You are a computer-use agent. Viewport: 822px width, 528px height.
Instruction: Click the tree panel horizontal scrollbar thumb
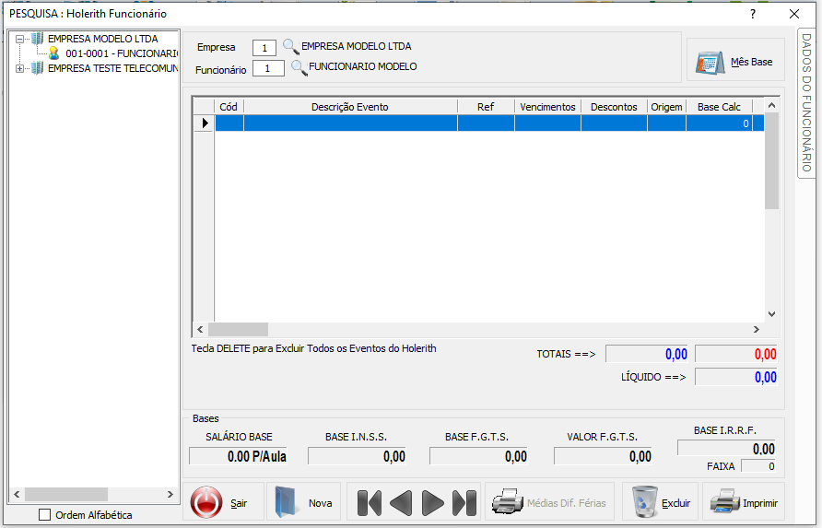coord(66,494)
